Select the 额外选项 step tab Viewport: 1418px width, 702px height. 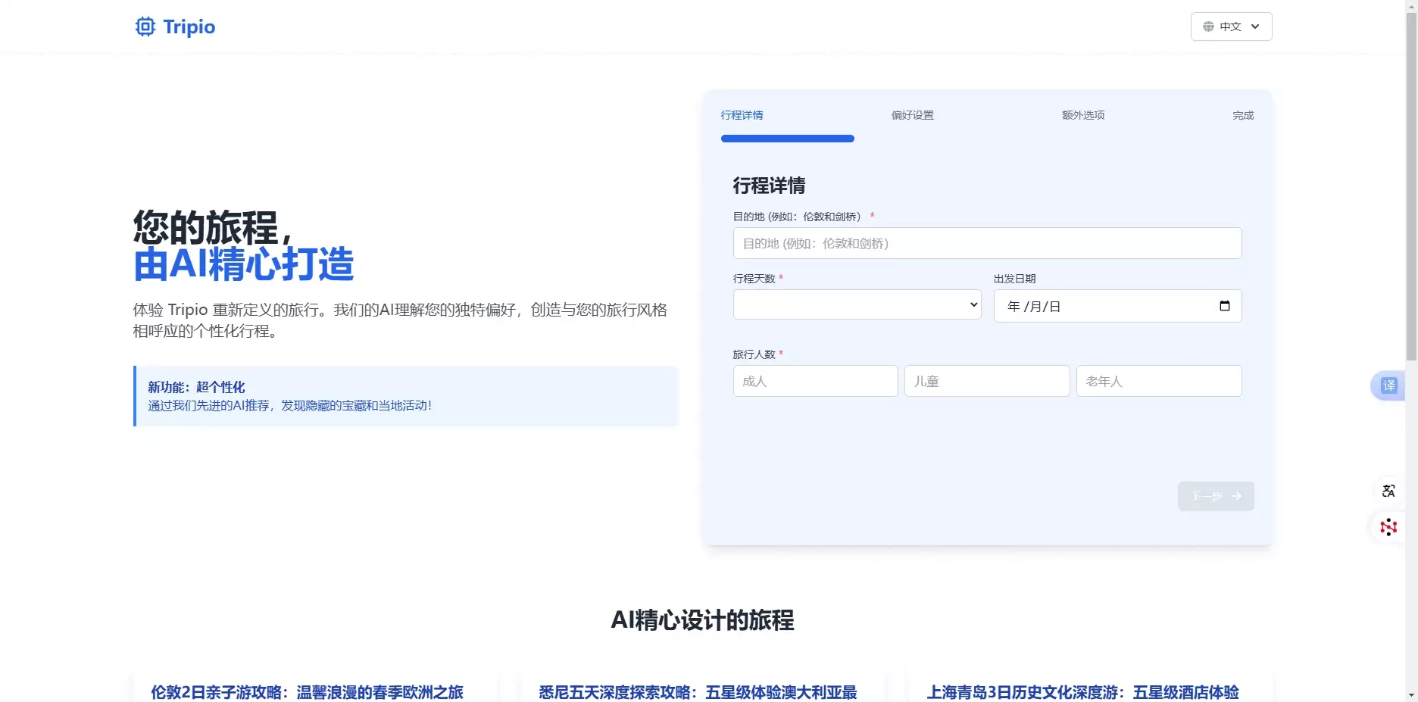click(1083, 115)
